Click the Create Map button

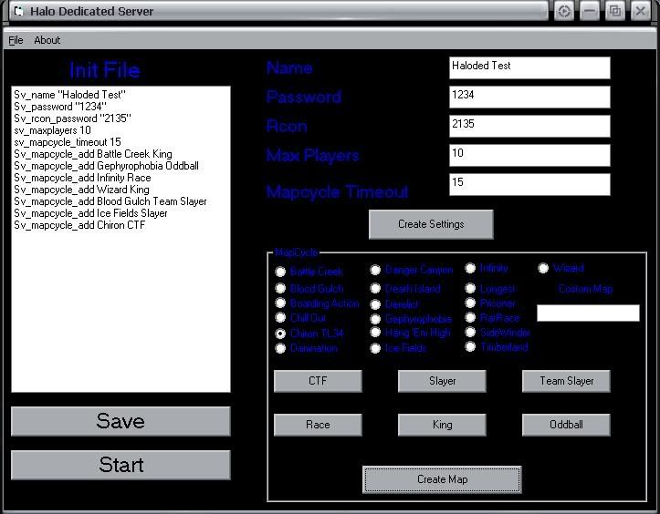pyautogui.click(x=442, y=479)
